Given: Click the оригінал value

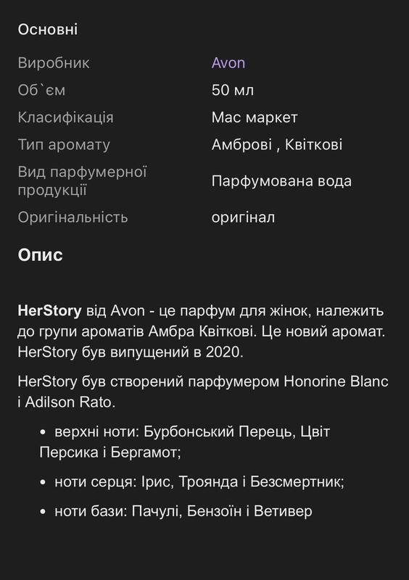Looking at the screenshot, I should coord(243,217).
